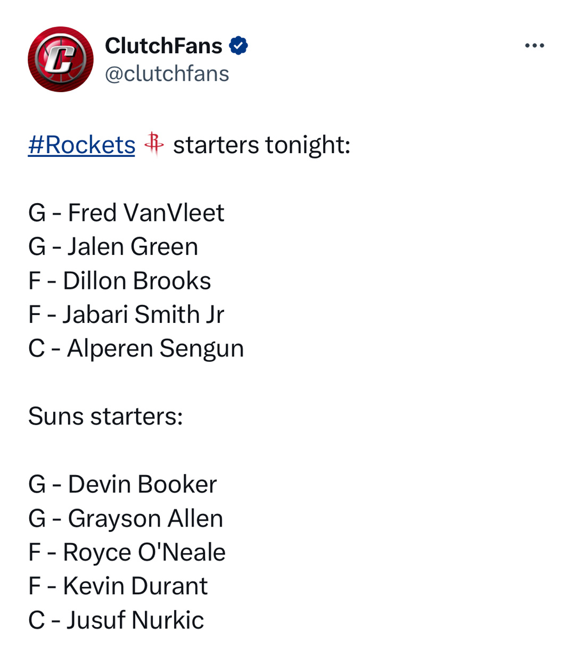Click the C position label beside Jusuf Nurkic

[x=37, y=620]
